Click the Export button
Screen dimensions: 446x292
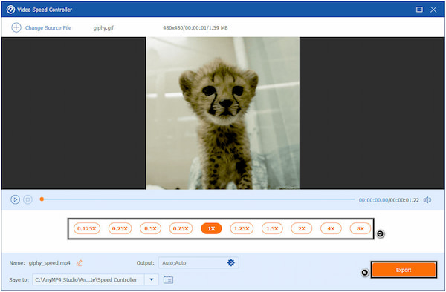pos(404,270)
